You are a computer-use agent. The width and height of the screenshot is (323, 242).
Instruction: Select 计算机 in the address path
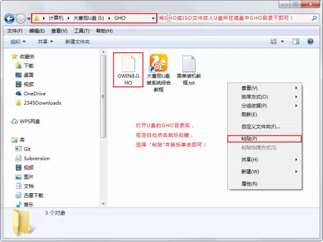56,18
